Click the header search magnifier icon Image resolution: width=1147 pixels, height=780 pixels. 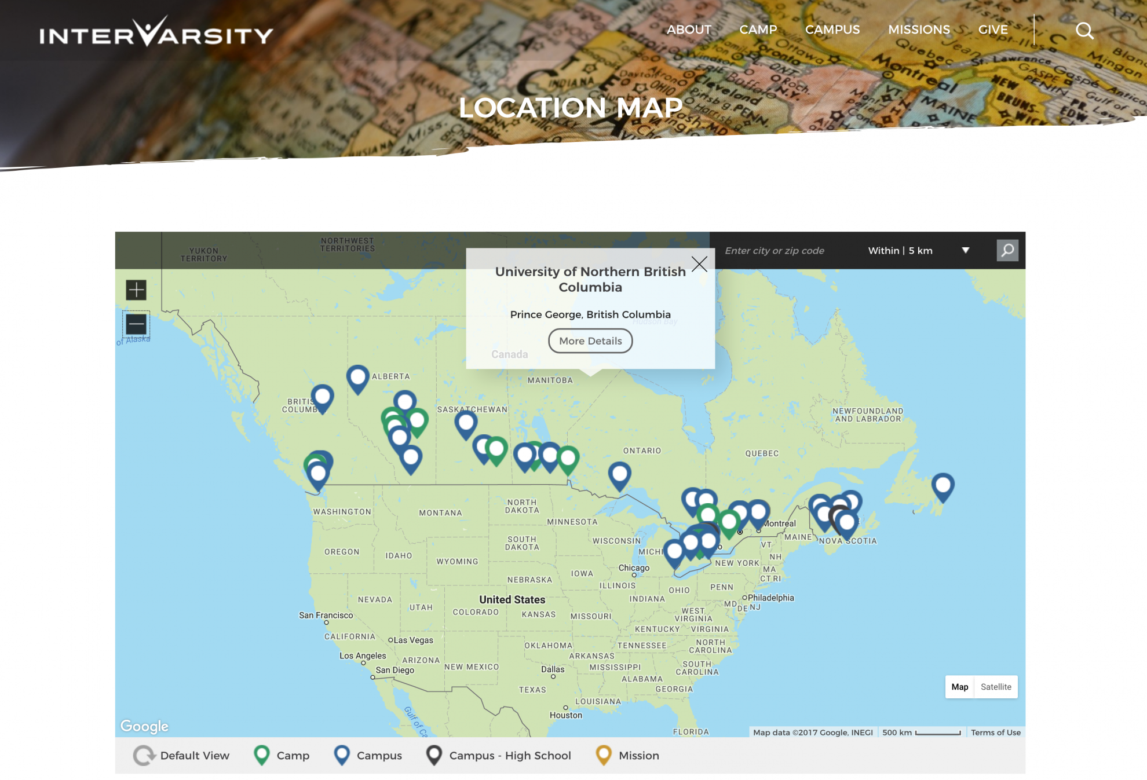tap(1084, 31)
